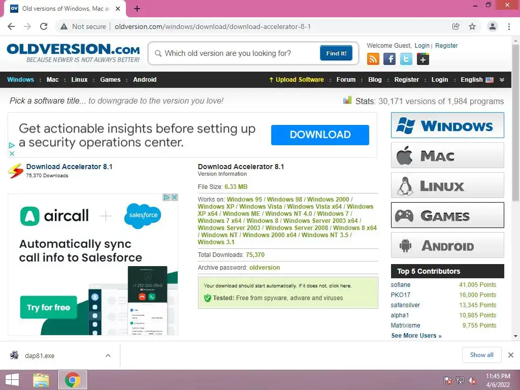The image size is (520, 390).
Task: Open Blog in nav bar
Action: click(375, 80)
